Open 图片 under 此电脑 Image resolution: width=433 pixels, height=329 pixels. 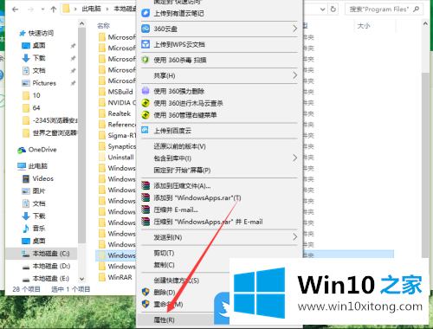pyautogui.click(x=39, y=191)
